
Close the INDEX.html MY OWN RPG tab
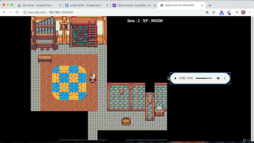tap(202, 5)
